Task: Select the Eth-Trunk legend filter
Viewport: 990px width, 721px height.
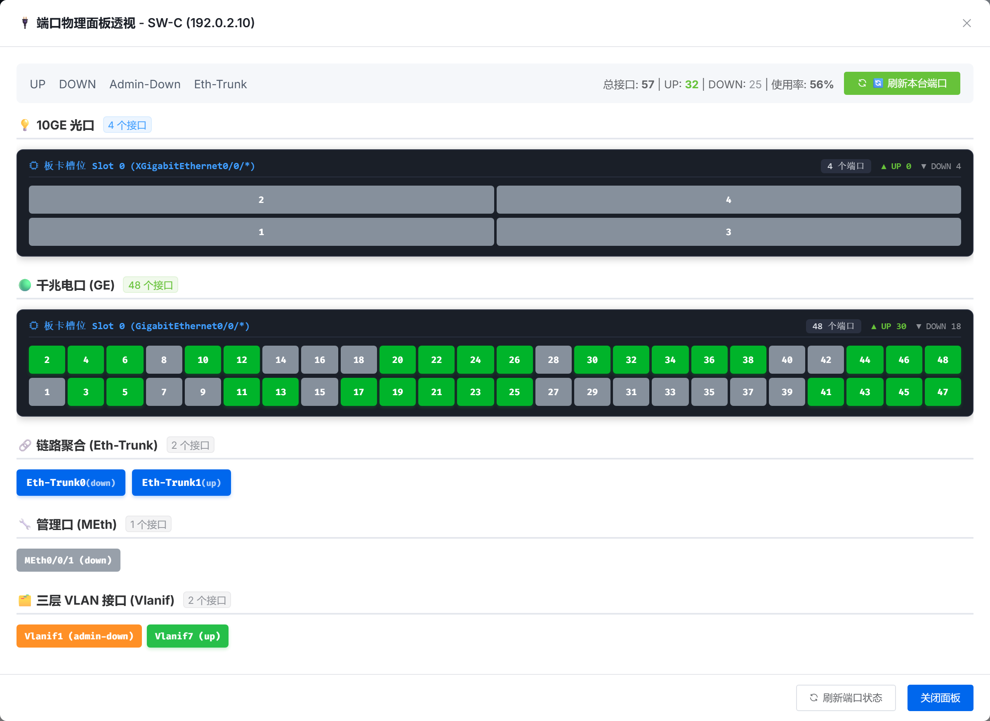Action: tap(220, 84)
